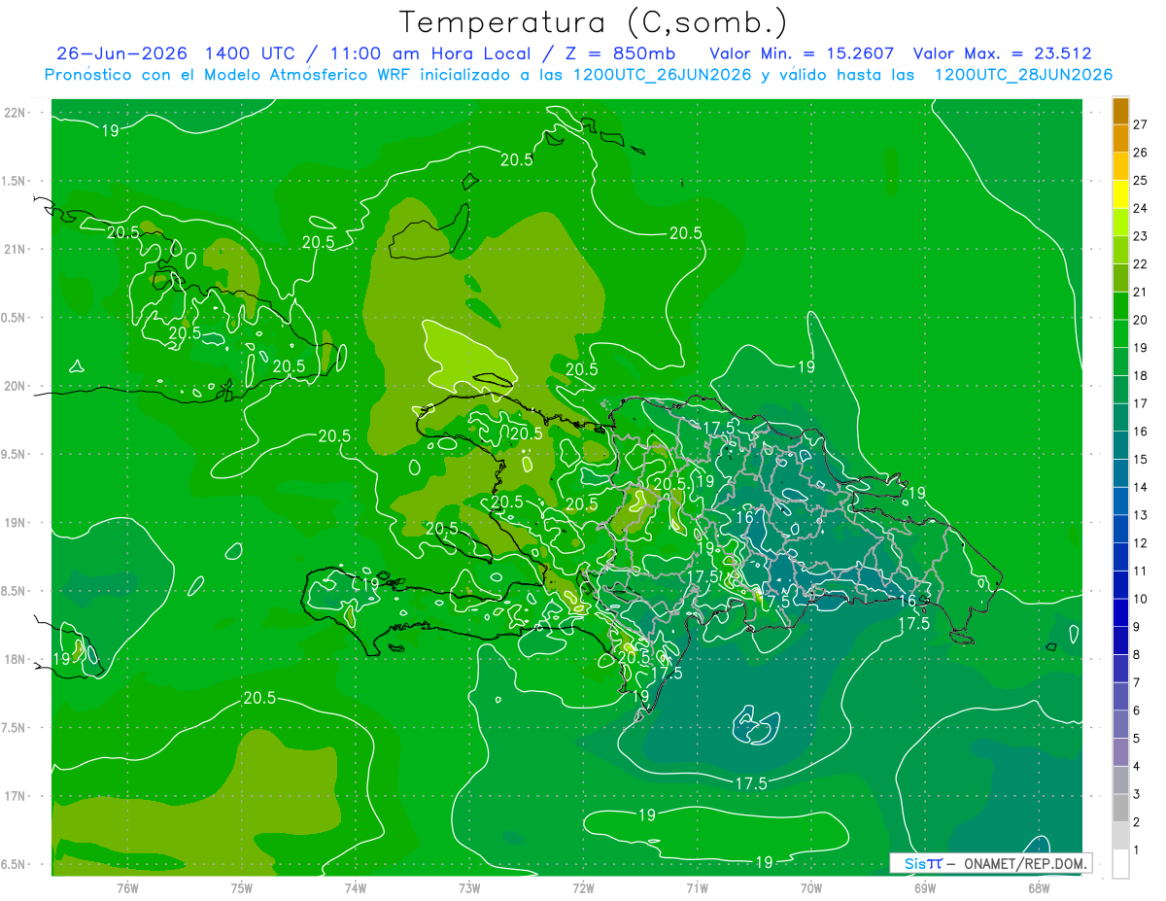Select valid-until time '1200UTC_28JUN2026'
The width and height of the screenshot is (1166, 901).
click(x=1023, y=75)
